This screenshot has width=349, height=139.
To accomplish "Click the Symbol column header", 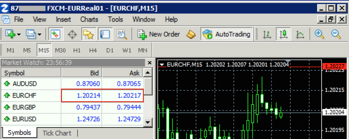I will (31, 73).
